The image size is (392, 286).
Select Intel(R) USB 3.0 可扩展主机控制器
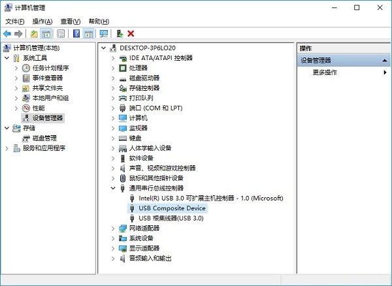(x=211, y=198)
